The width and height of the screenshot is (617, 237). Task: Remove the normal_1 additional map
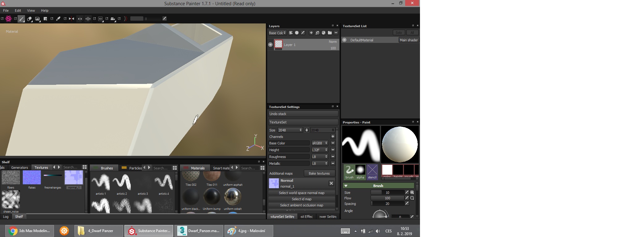tap(331, 183)
